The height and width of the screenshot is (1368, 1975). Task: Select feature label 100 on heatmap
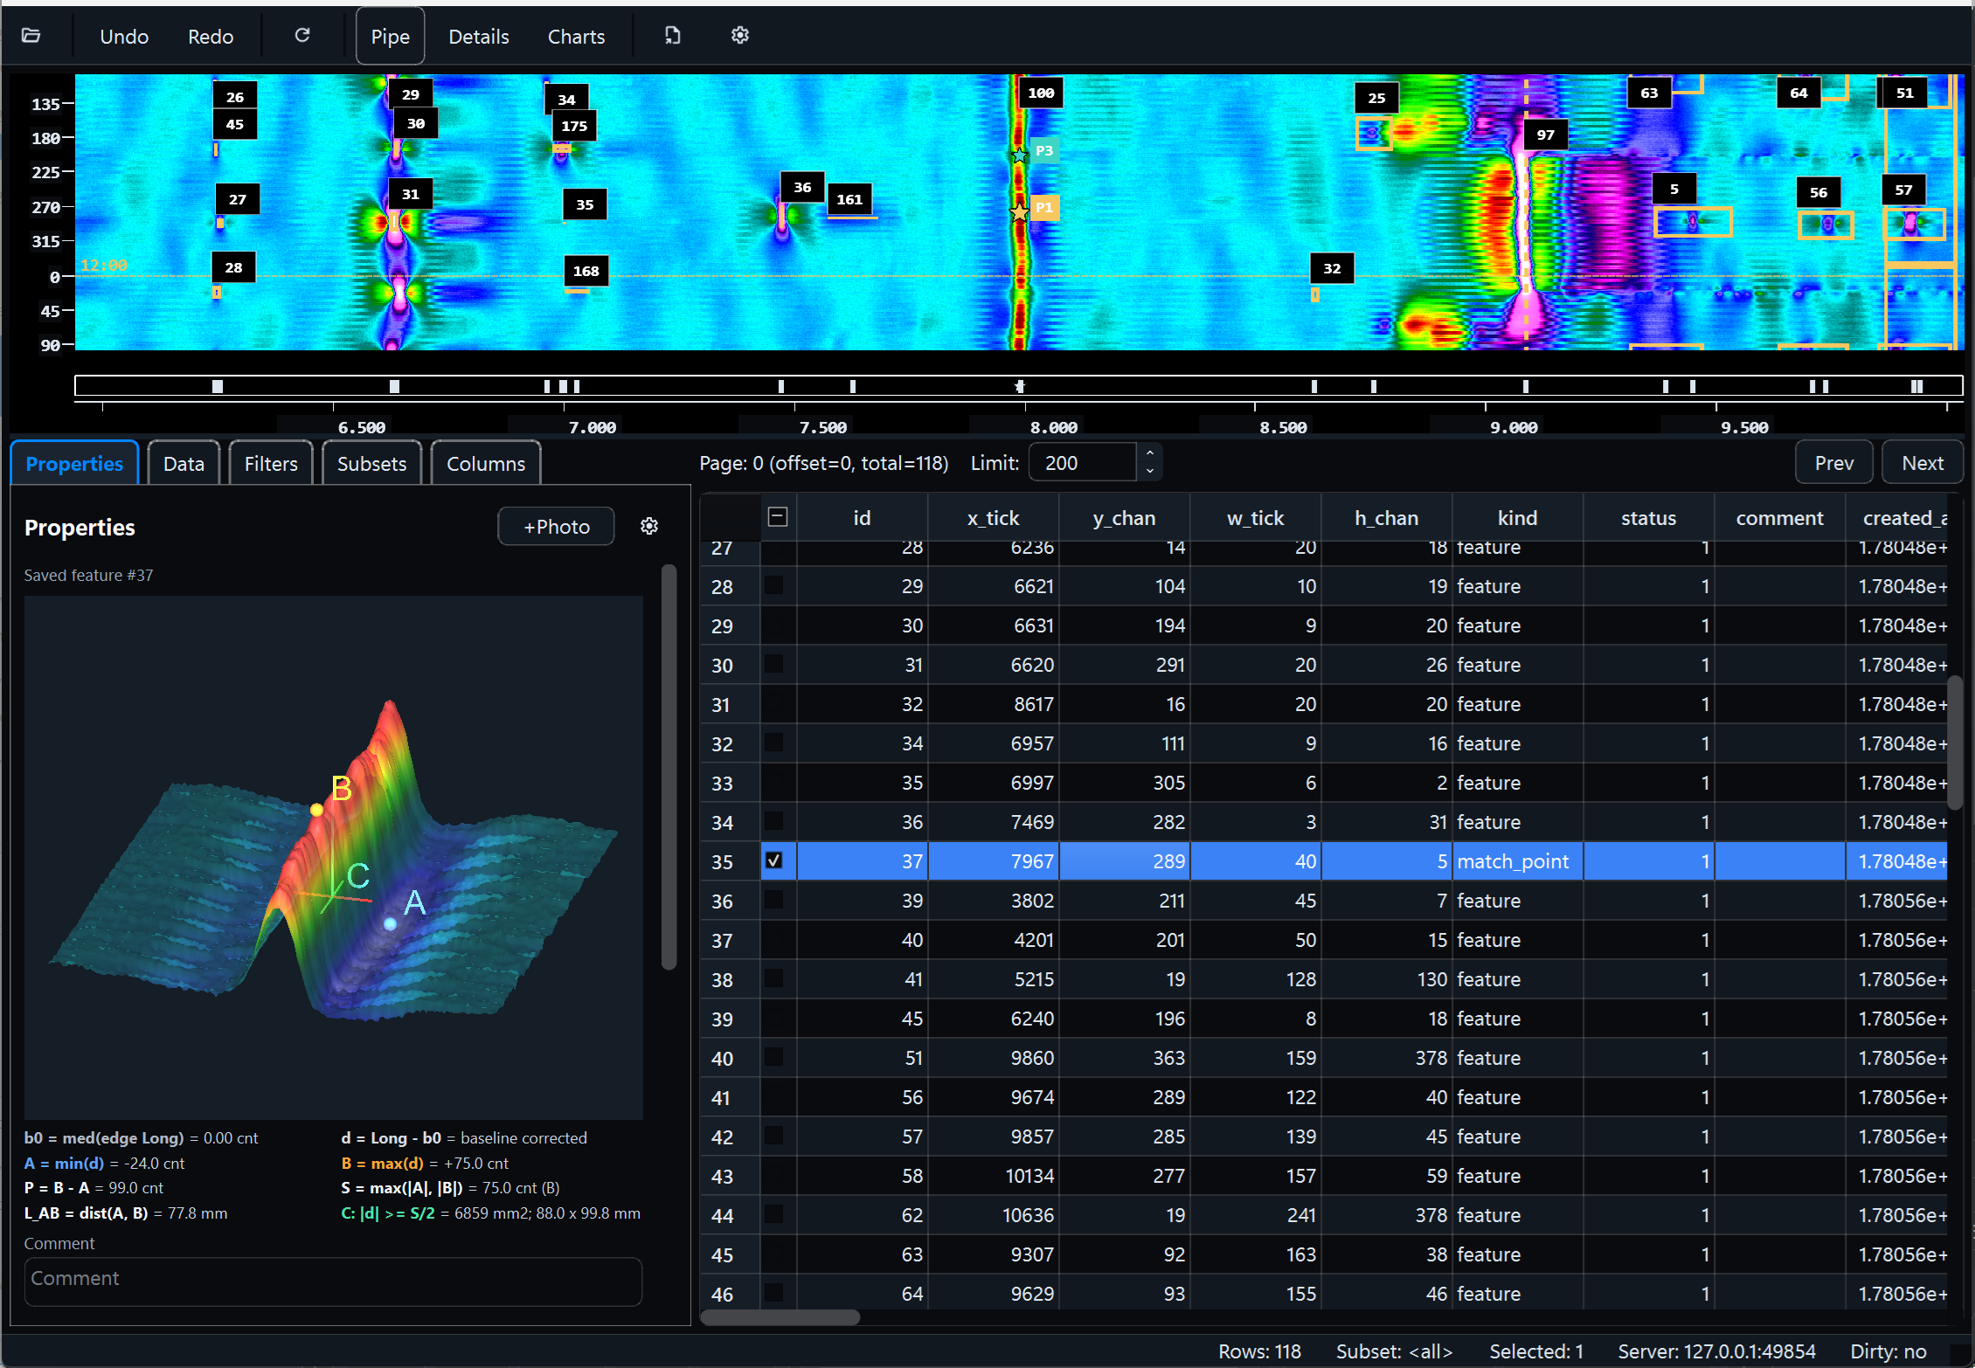1041,93
